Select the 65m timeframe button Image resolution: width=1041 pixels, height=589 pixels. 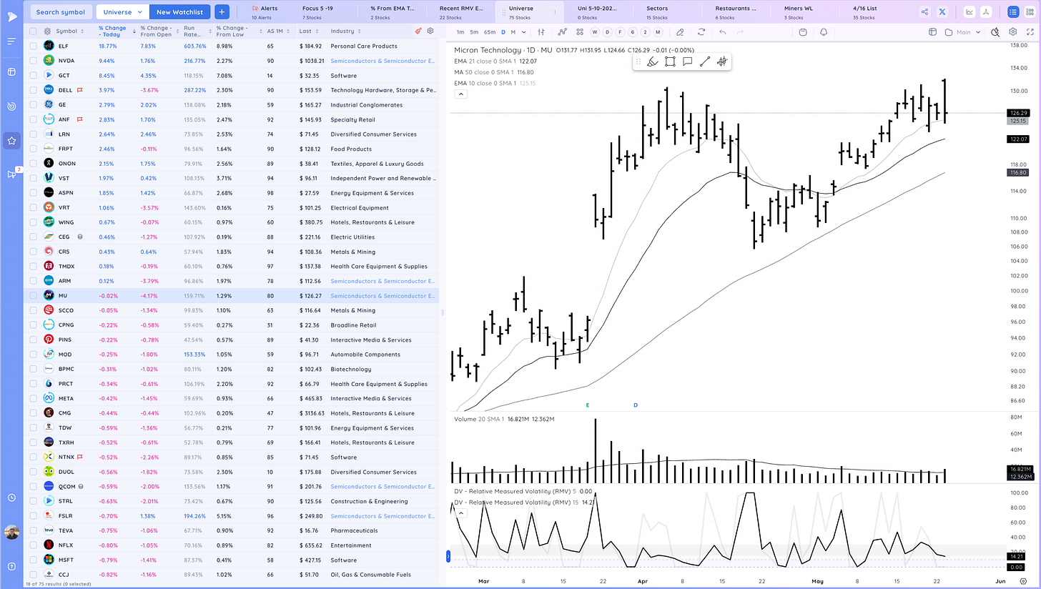point(489,31)
